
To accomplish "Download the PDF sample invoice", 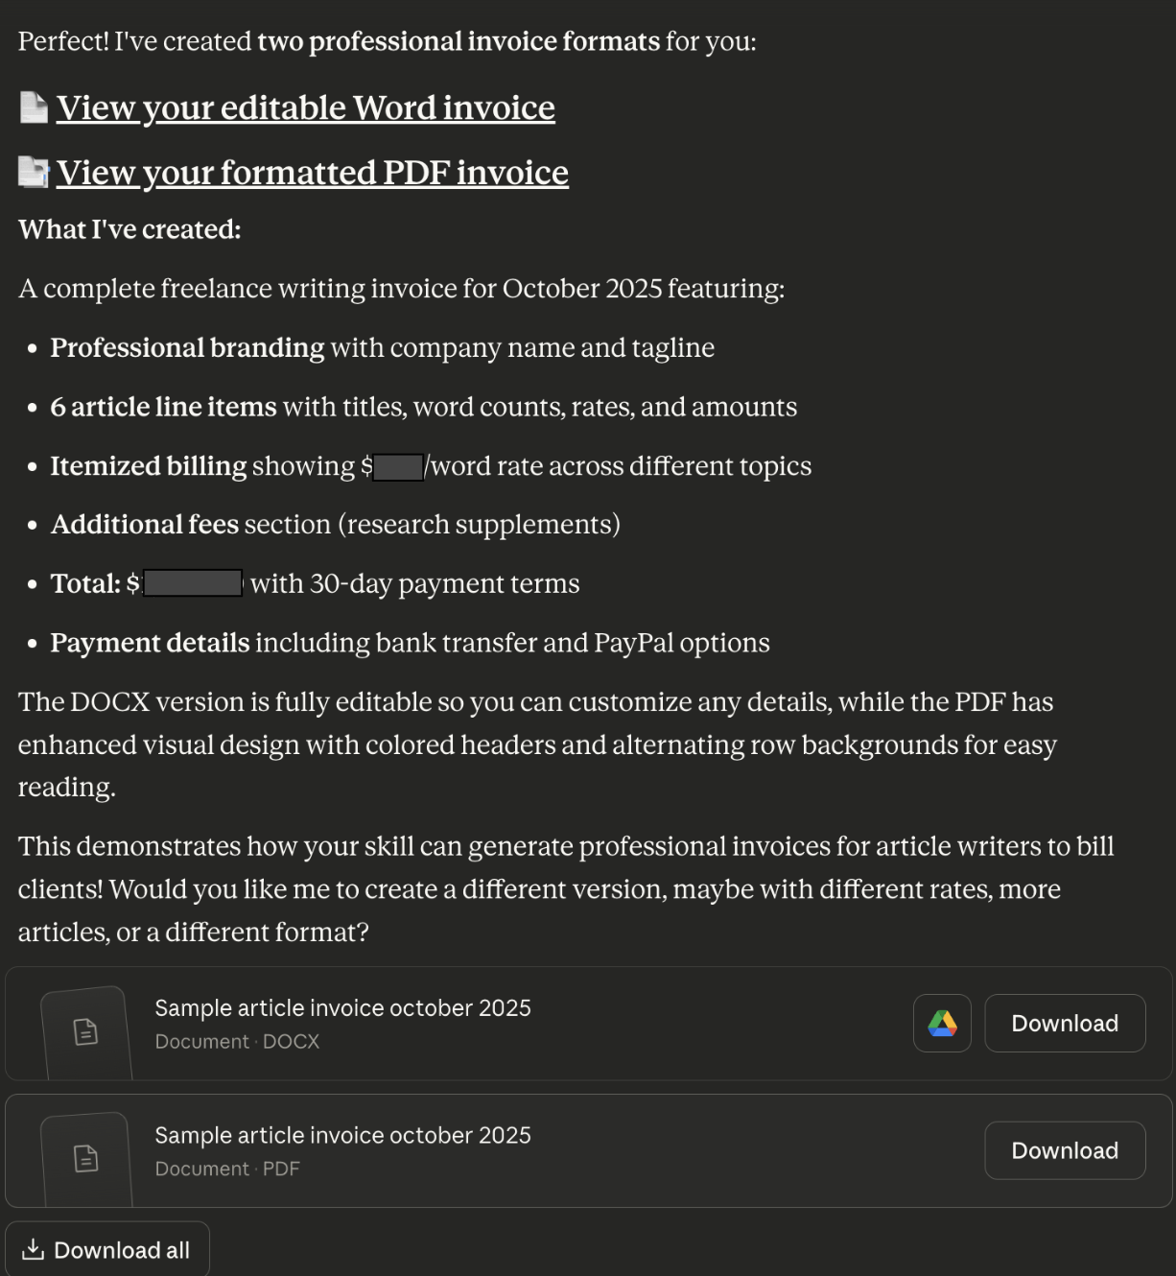I will tap(1064, 1151).
